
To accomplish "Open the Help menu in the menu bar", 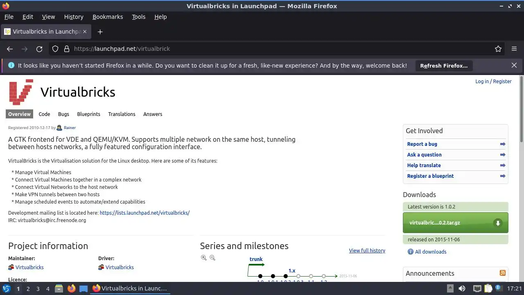I will [160, 17].
